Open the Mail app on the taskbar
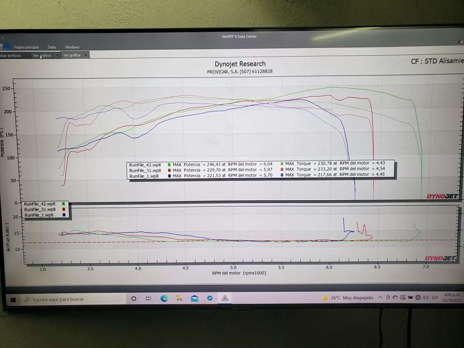 pyautogui.click(x=194, y=298)
